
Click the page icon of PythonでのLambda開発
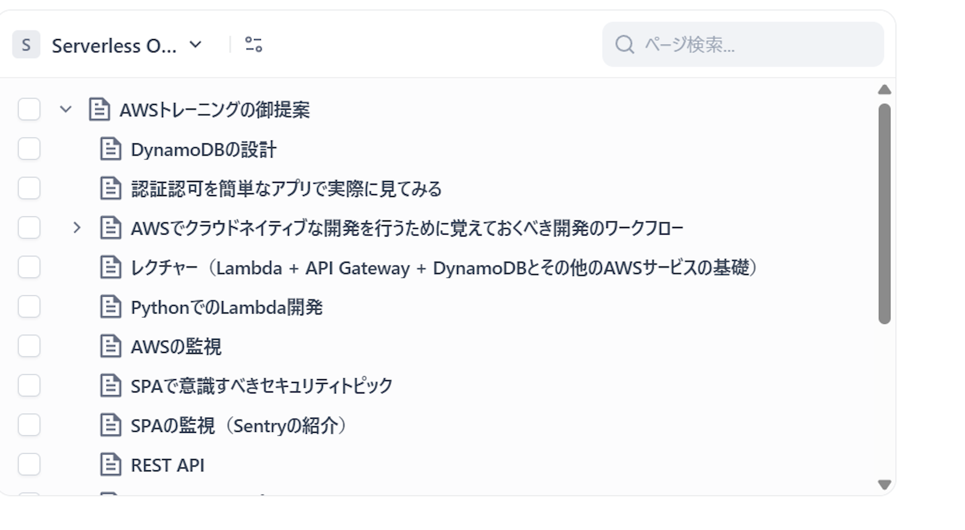tap(110, 307)
